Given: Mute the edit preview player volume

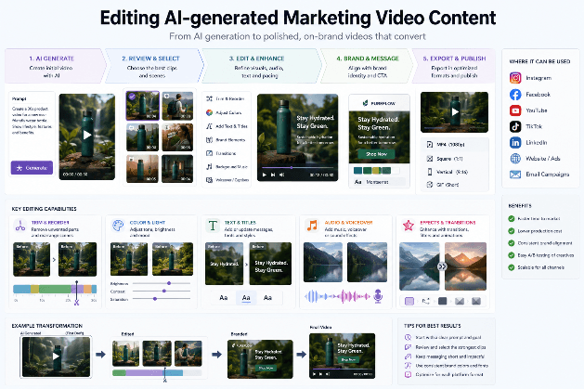Looking at the screenshot, I should pos(282,175).
